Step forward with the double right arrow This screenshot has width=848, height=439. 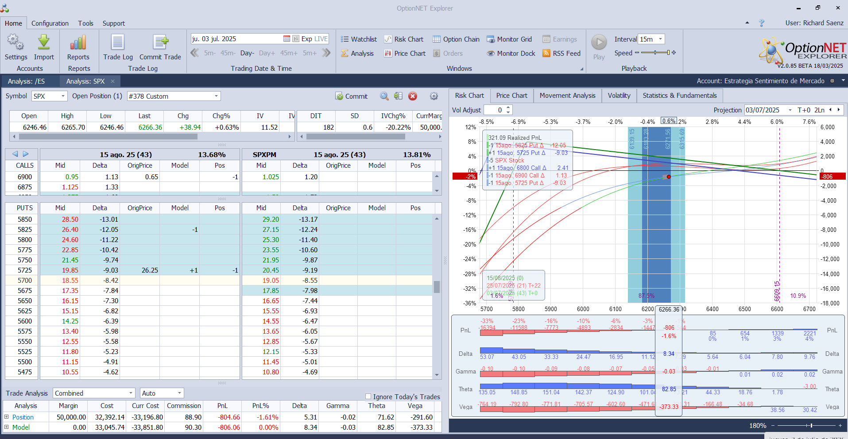coord(326,53)
